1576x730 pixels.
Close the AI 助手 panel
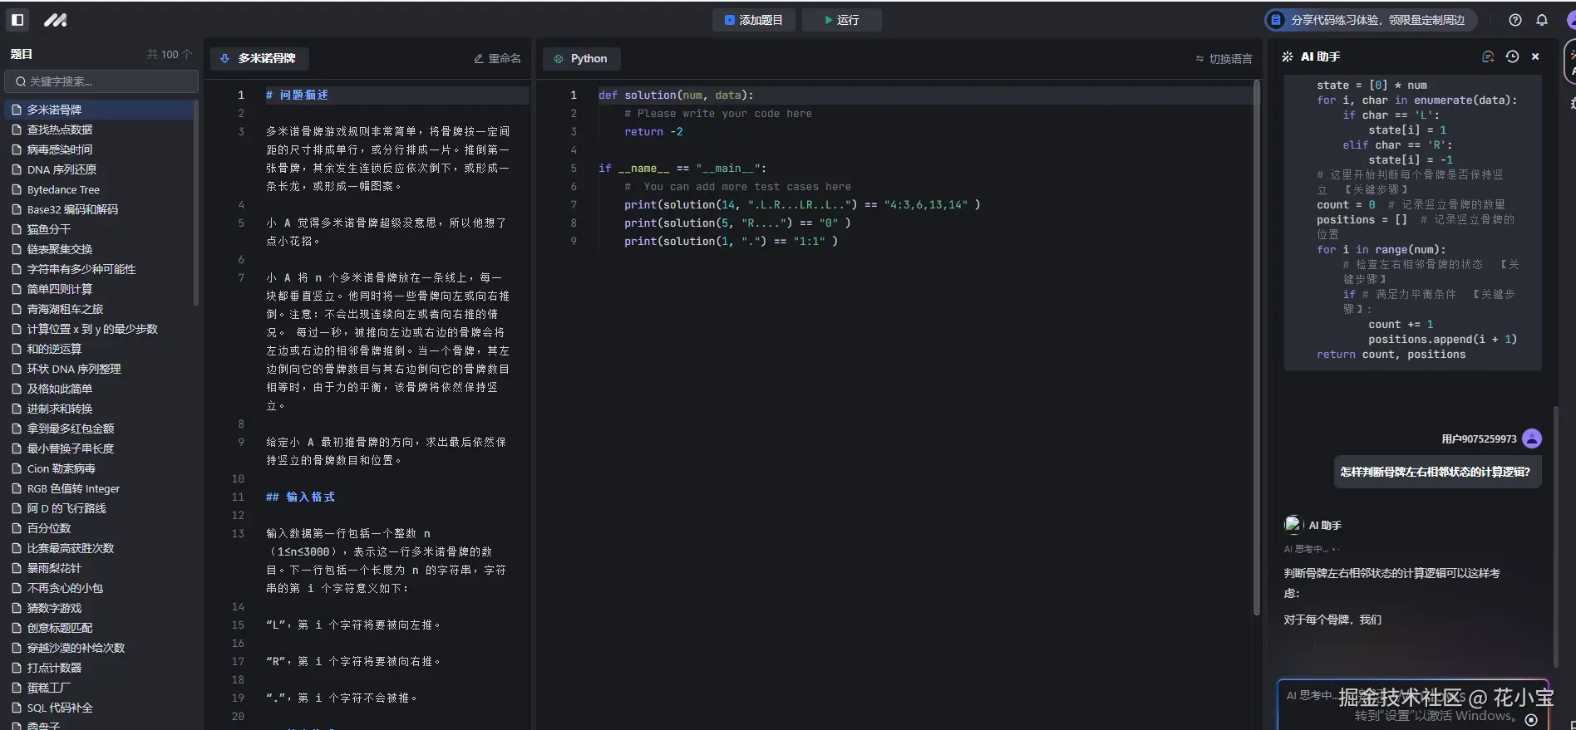(1535, 56)
